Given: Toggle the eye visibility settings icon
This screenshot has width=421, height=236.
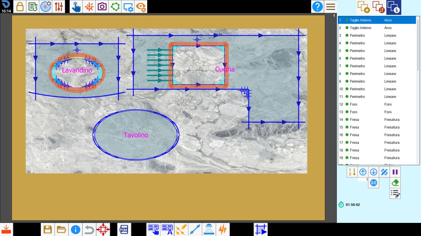Looking at the screenshot, I should coord(141,7).
